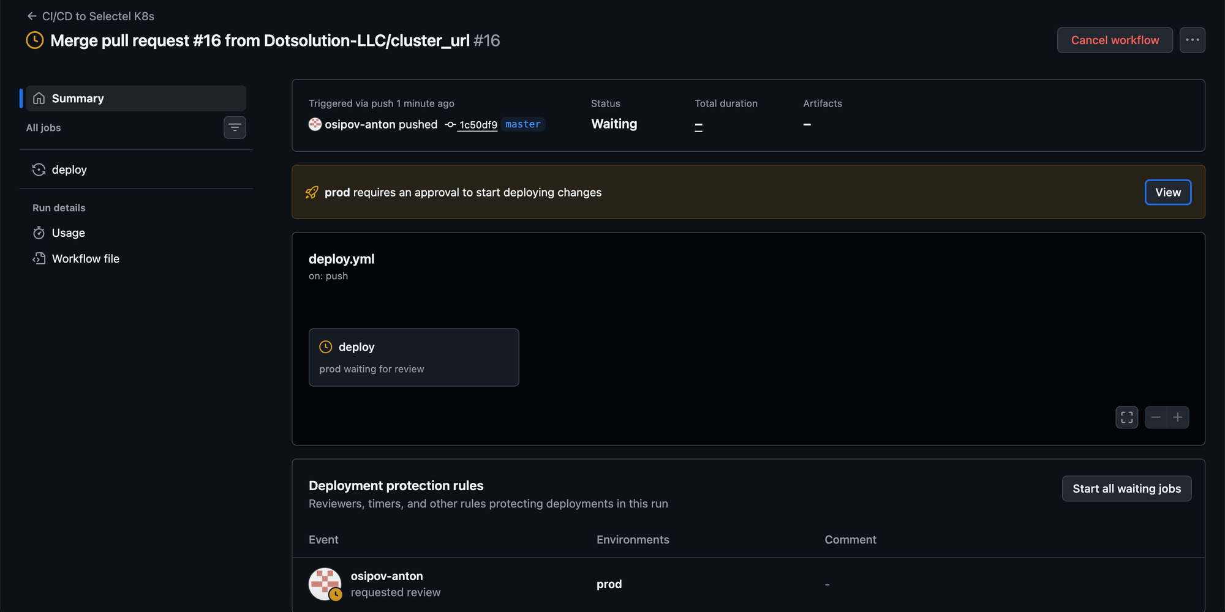Open the three-dots workflow options menu
This screenshot has width=1225, height=612.
1192,40
